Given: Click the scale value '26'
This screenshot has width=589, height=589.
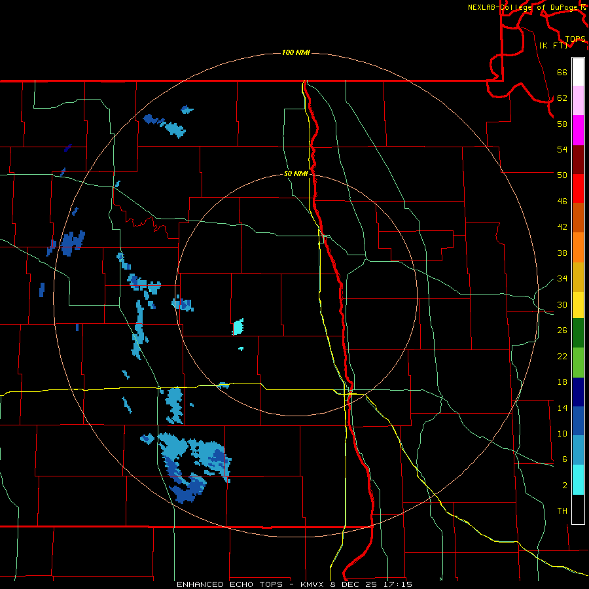Looking at the screenshot, I should tap(562, 330).
